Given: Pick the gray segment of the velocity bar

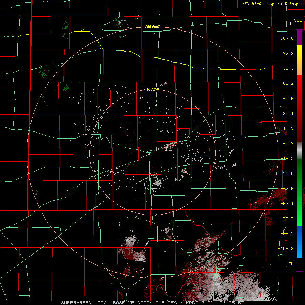Looking at the screenshot, I should 299,151.
